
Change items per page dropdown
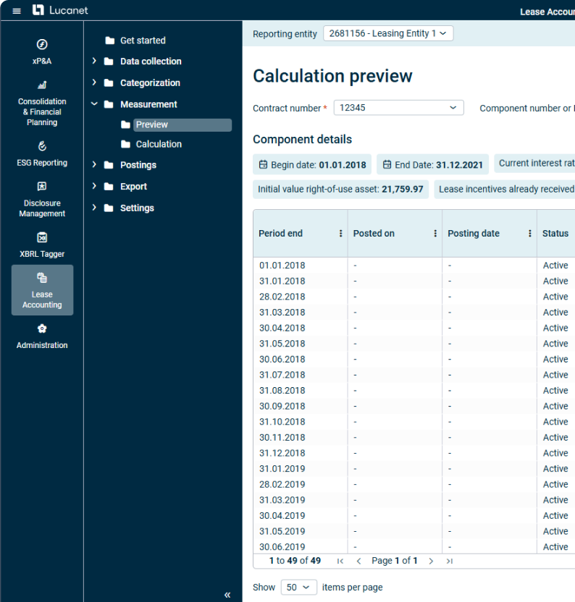[x=298, y=587]
